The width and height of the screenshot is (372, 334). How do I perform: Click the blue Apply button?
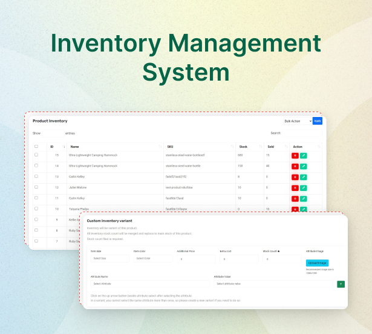point(318,121)
